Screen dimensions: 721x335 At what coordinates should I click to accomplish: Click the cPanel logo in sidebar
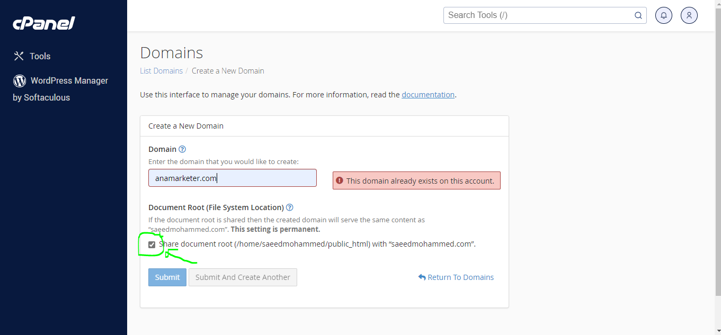(x=43, y=23)
